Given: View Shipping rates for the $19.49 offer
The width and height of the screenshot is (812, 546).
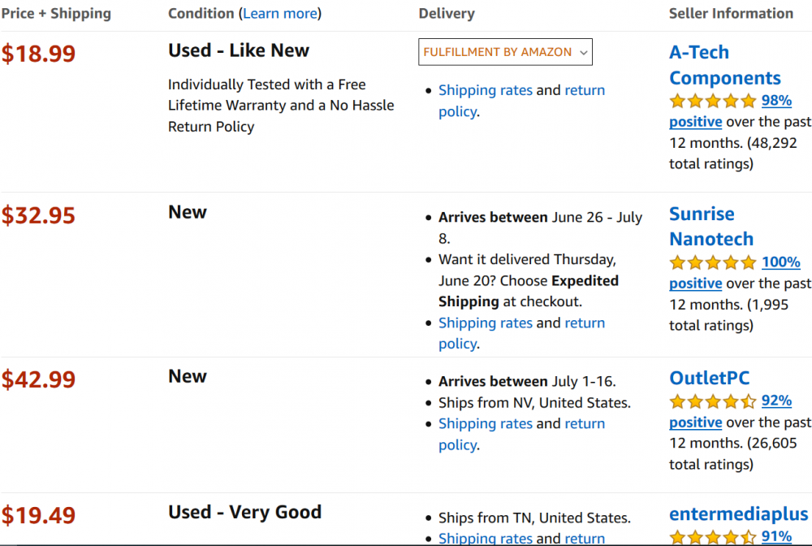Looking at the screenshot, I should coord(486,538).
